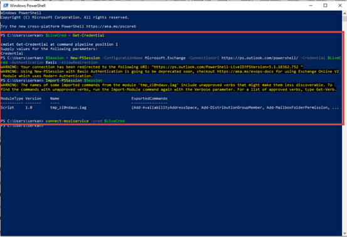Click the PowerShell icon in title bar
Screen dimensions: 347x237
click(x=6, y=5)
